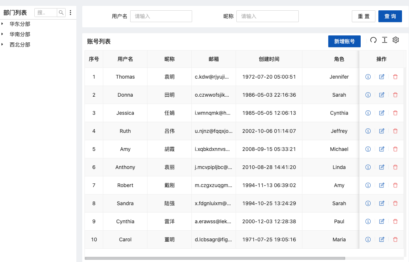Click the 查询 button

point(390,16)
